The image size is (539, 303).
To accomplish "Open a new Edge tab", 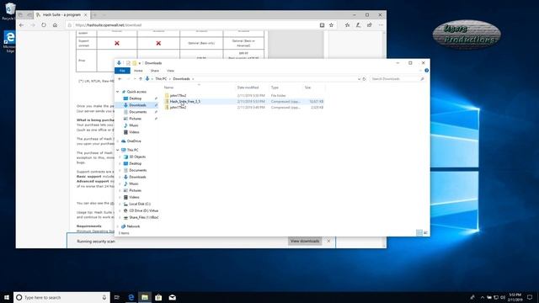I will 94,15.
